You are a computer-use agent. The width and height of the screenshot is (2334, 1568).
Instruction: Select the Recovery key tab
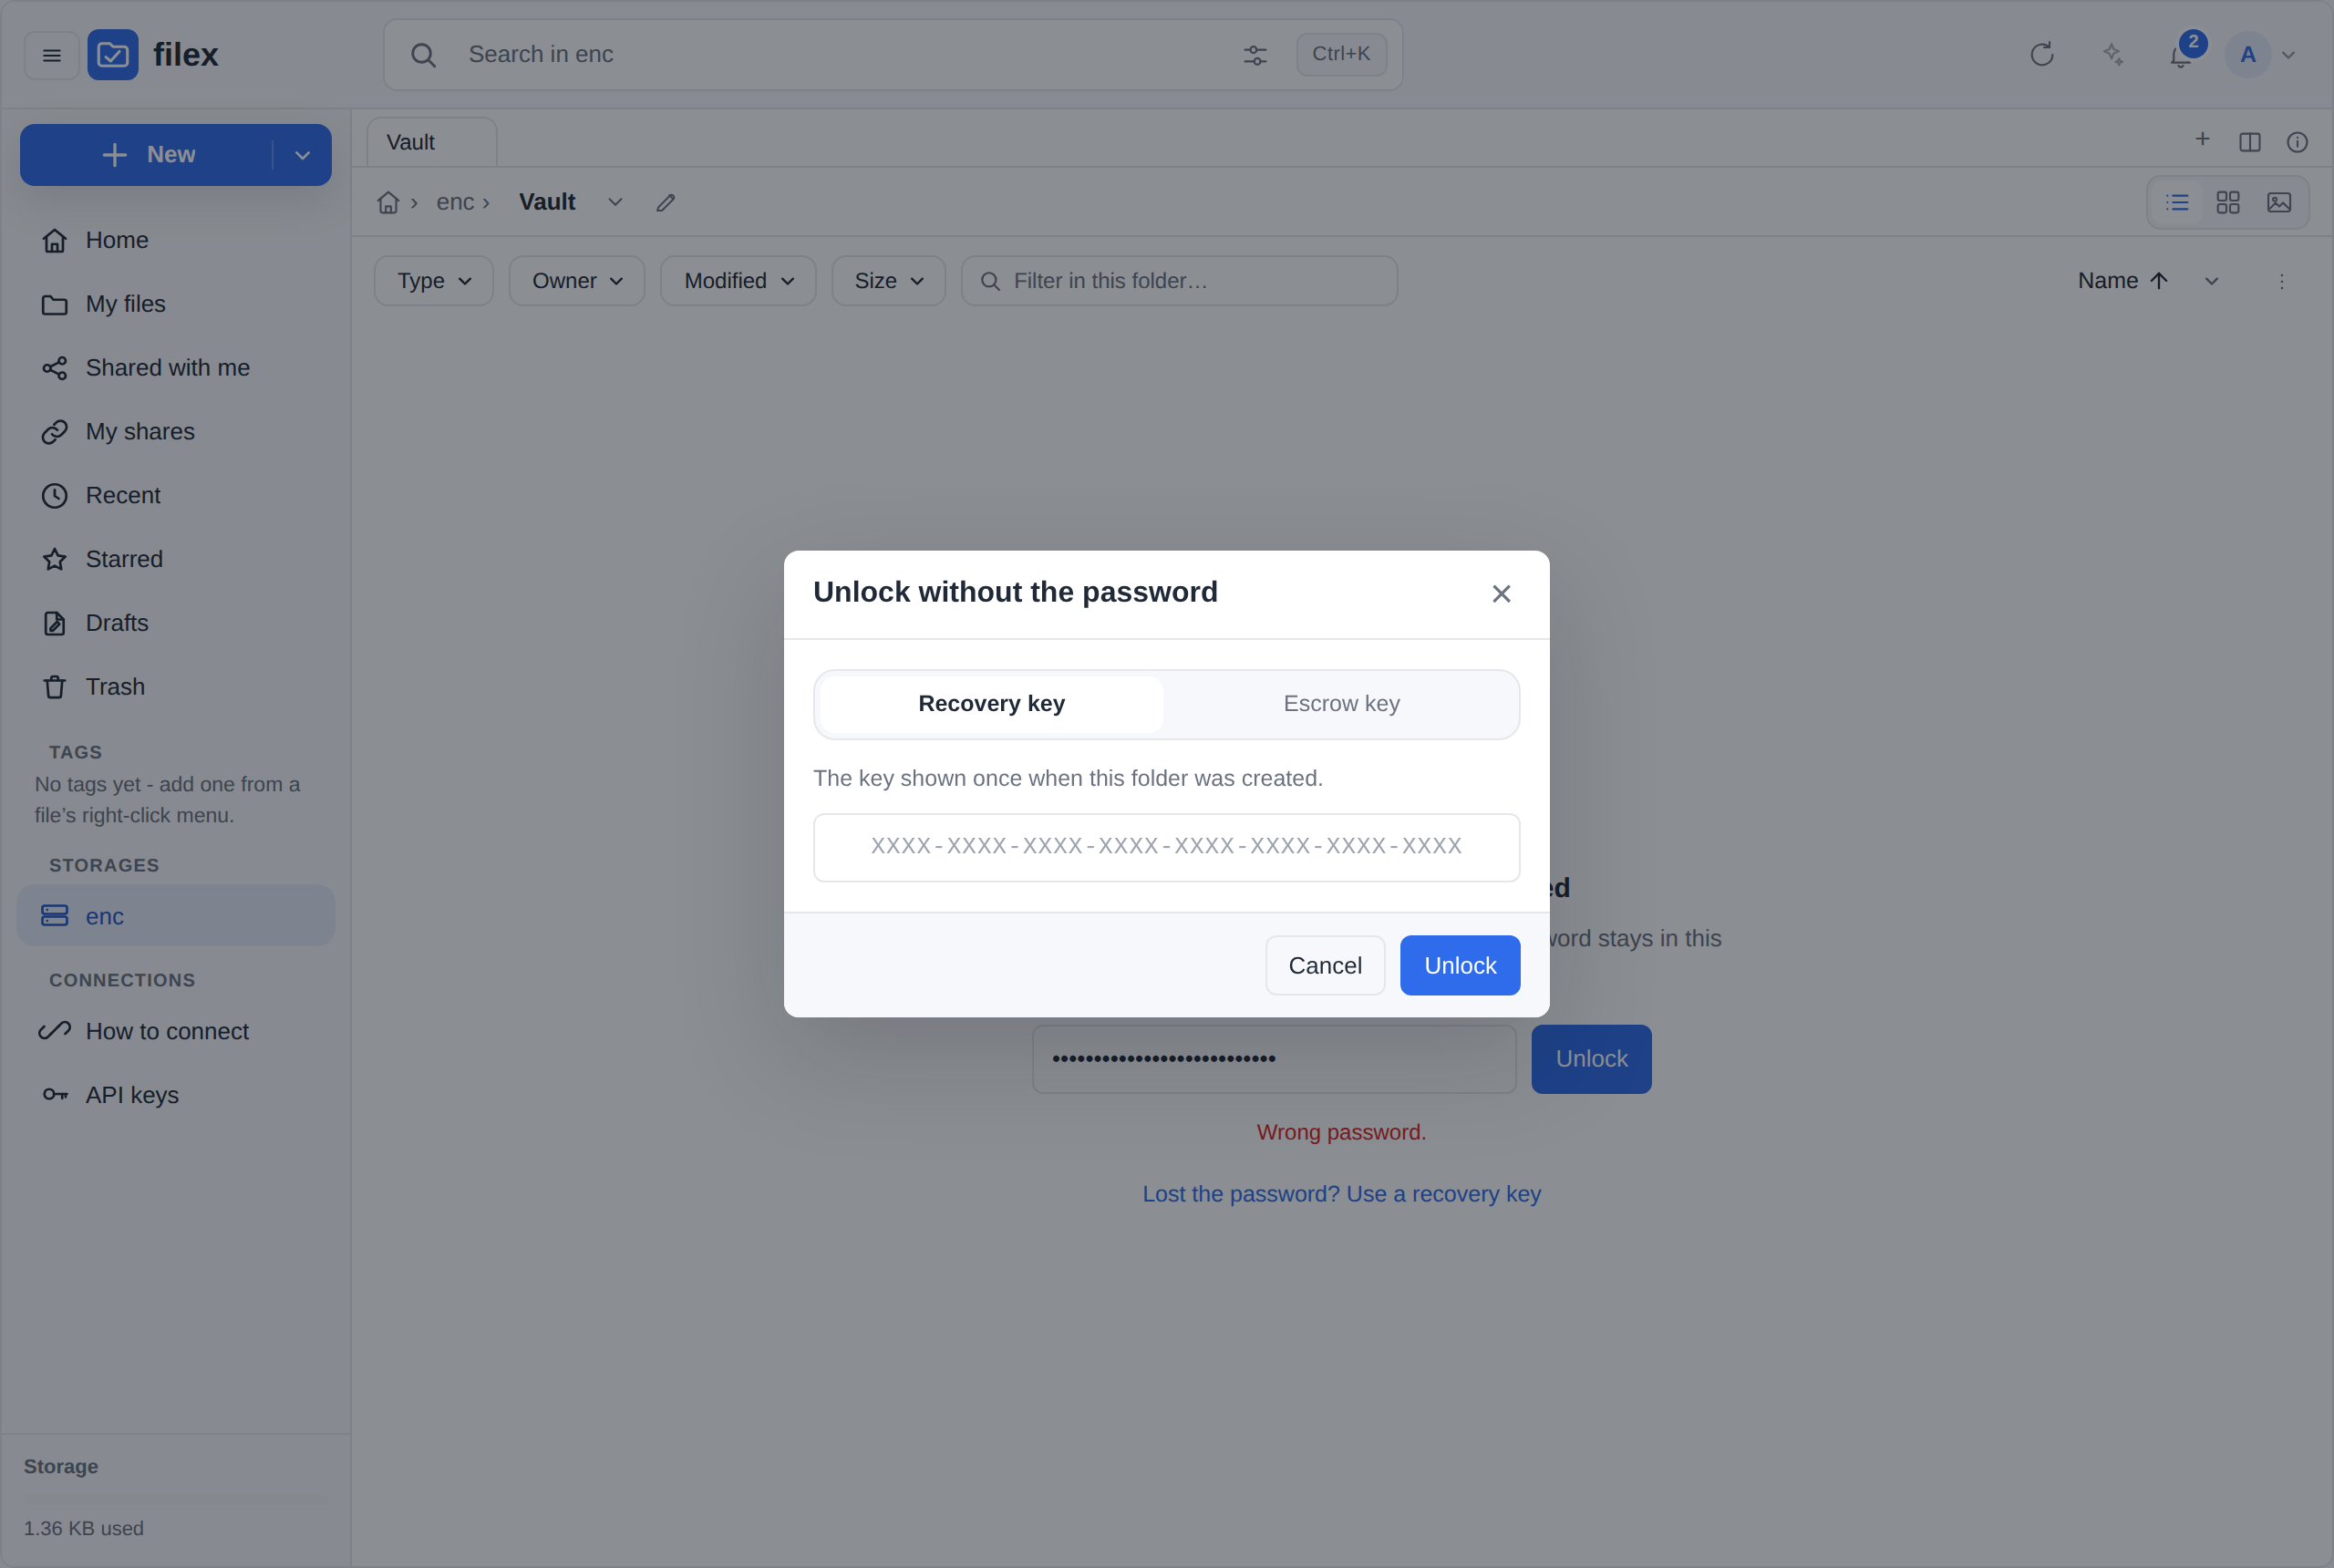[x=991, y=704]
